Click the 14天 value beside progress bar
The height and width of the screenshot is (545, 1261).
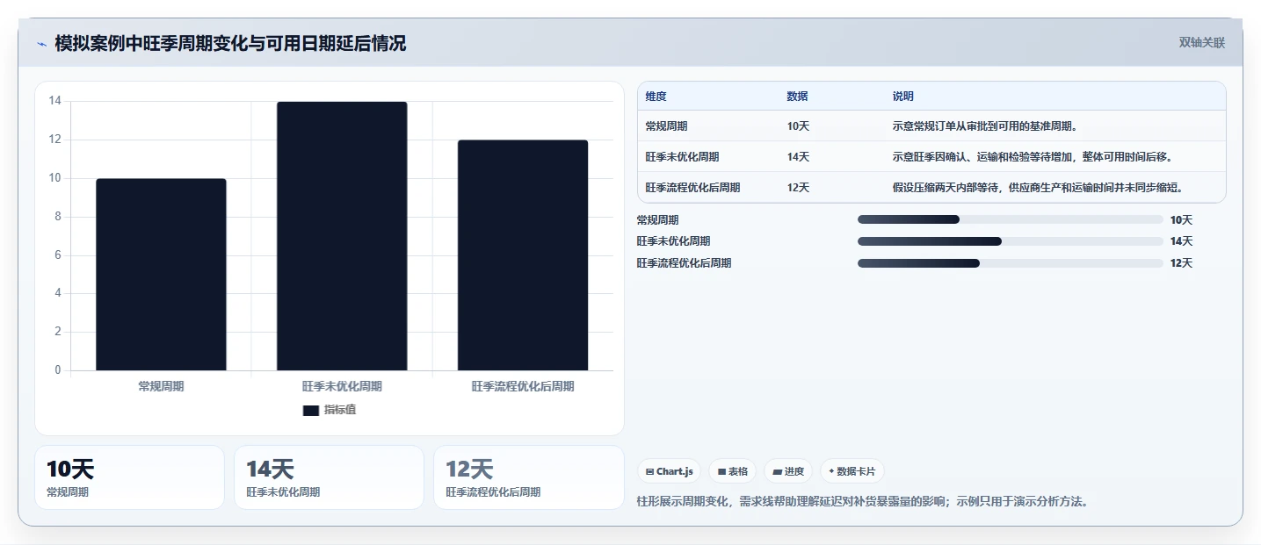pyautogui.click(x=1181, y=241)
